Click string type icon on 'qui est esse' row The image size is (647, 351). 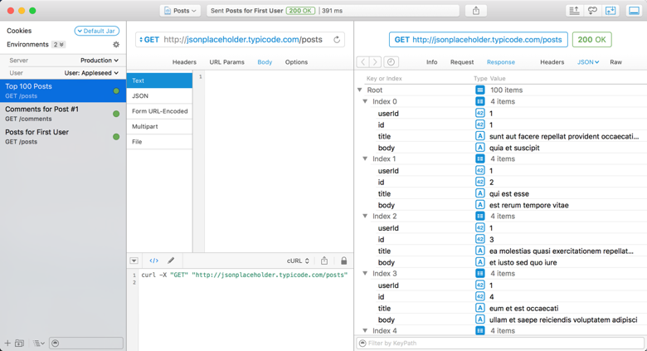(480, 193)
